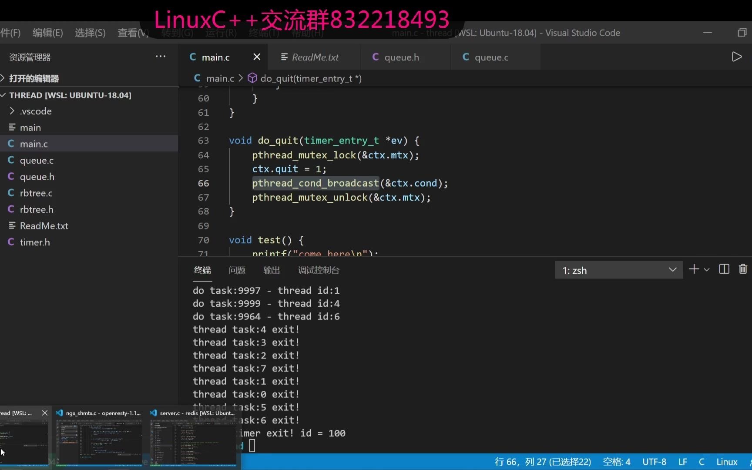Open the 1: zsh terminal selector

[618, 270]
